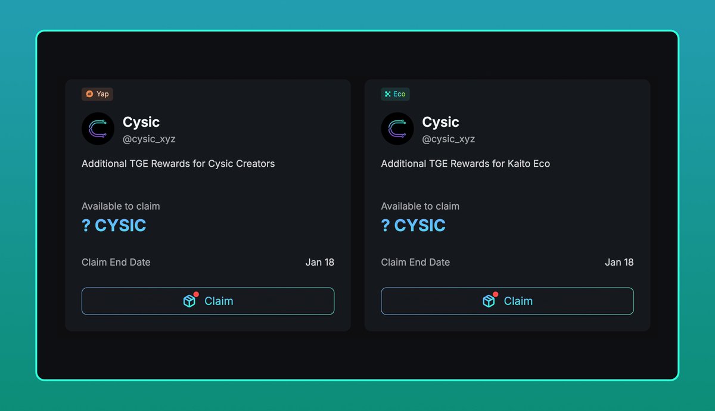Click the Yap badge on the left card
Image resolution: width=715 pixels, height=411 pixels.
pos(97,94)
